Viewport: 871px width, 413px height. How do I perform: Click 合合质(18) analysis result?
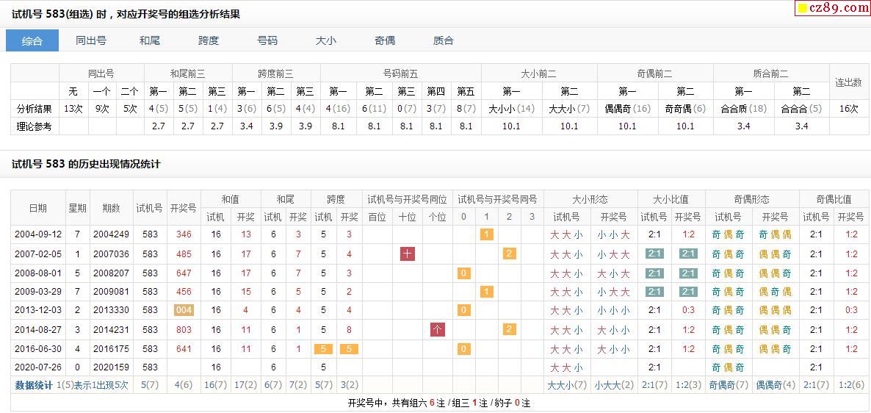[743, 108]
